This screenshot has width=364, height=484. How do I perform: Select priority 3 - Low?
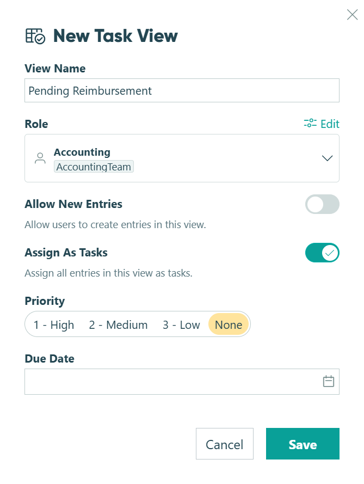pyautogui.click(x=180, y=324)
